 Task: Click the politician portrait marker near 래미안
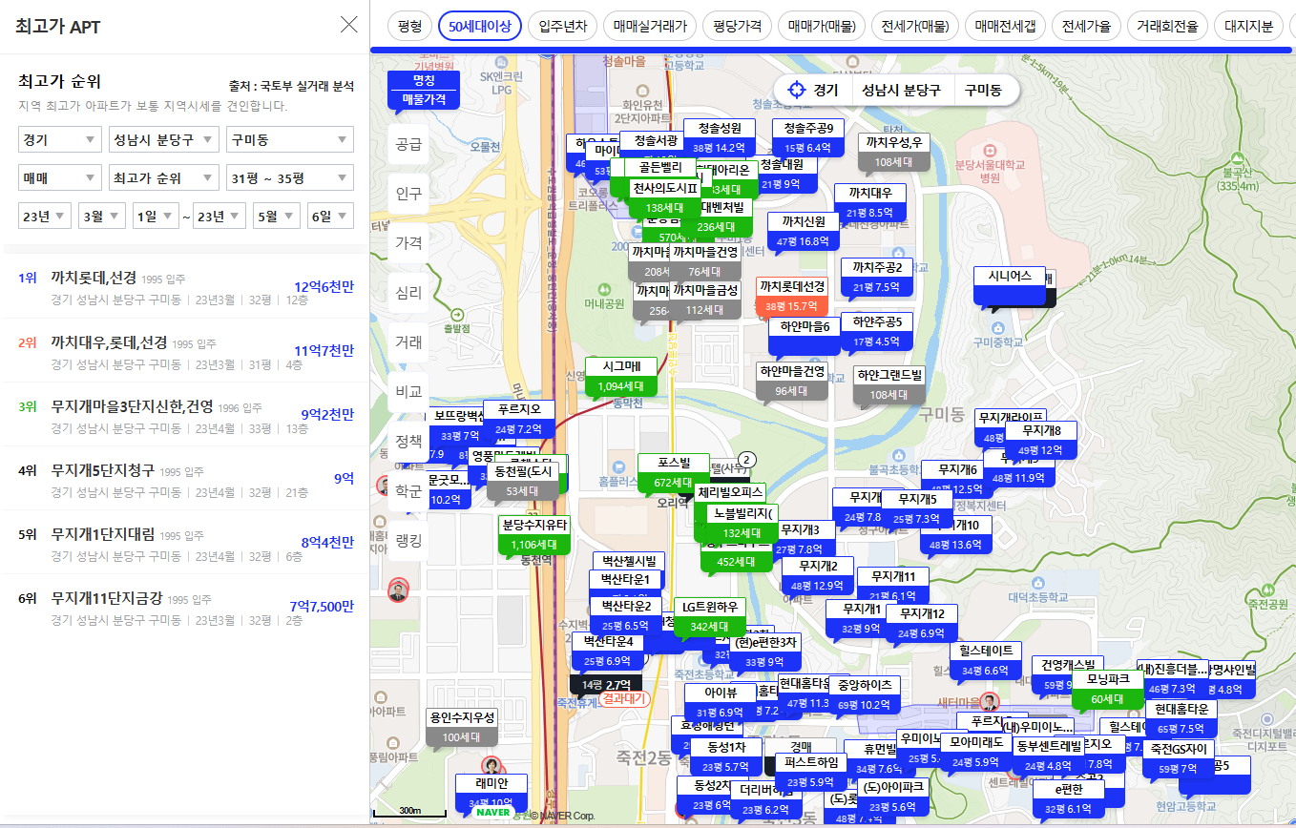click(x=492, y=766)
